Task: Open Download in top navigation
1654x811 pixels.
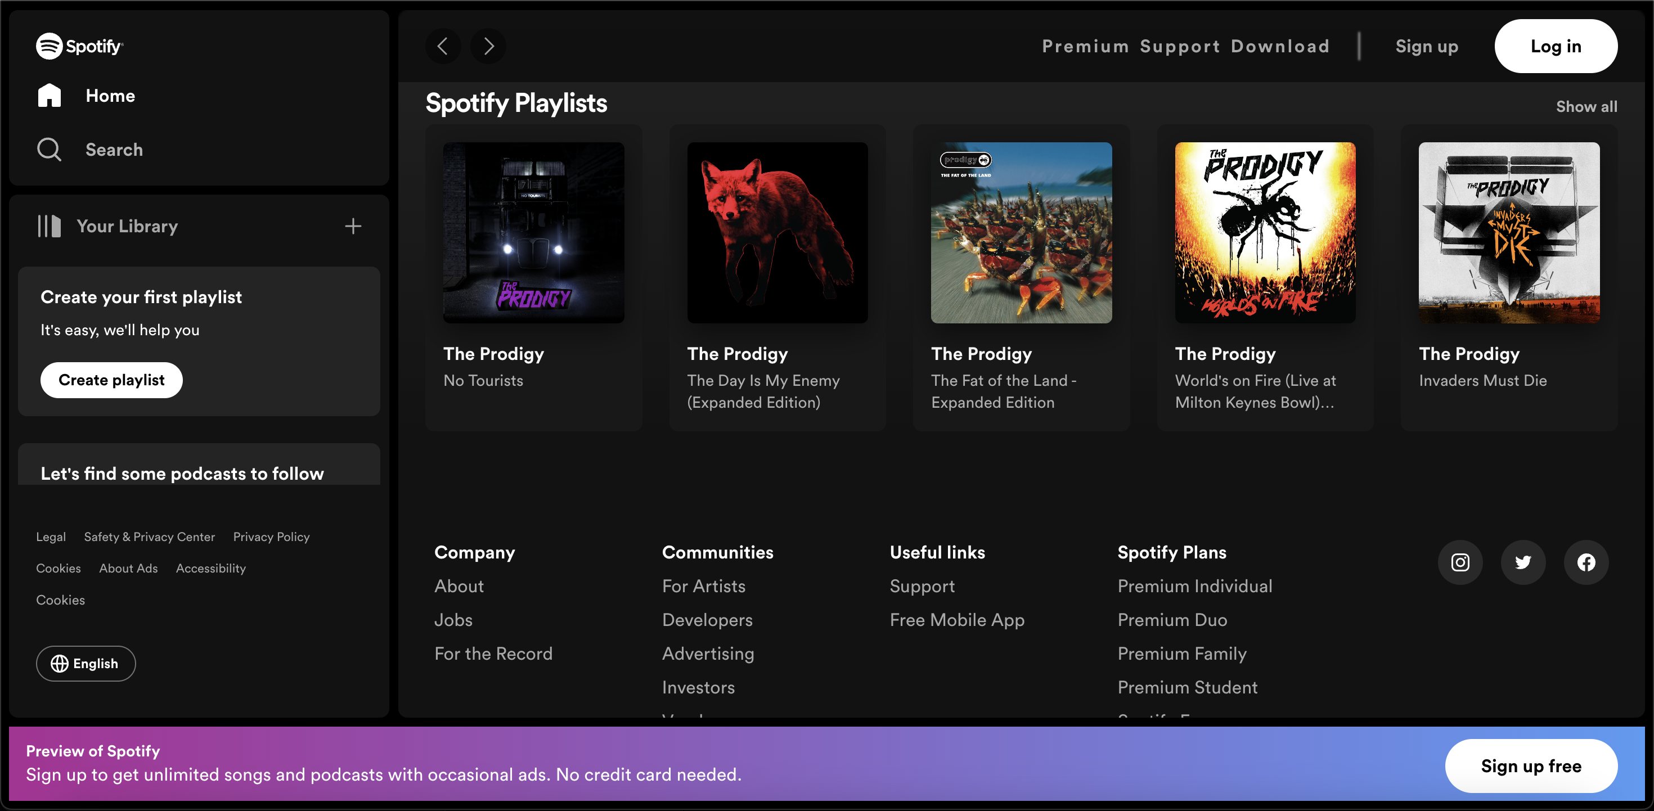Action: pyautogui.click(x=1280, y=46)
